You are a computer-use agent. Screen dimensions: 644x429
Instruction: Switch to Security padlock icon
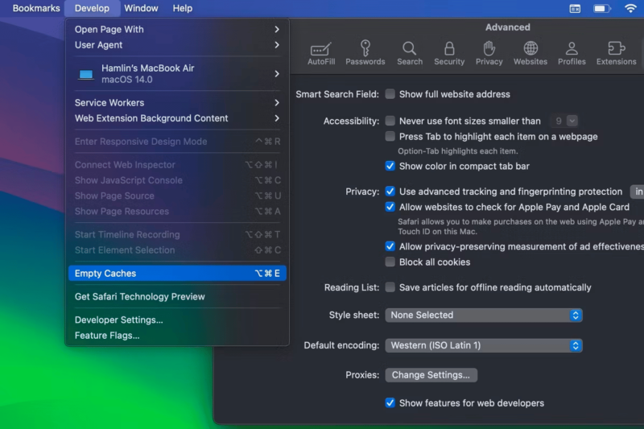[449, 53]
